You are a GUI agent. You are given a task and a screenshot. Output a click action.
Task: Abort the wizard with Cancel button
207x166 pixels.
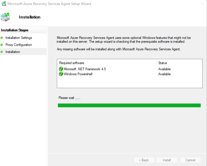pyautogui.click(x=190, y=160)
